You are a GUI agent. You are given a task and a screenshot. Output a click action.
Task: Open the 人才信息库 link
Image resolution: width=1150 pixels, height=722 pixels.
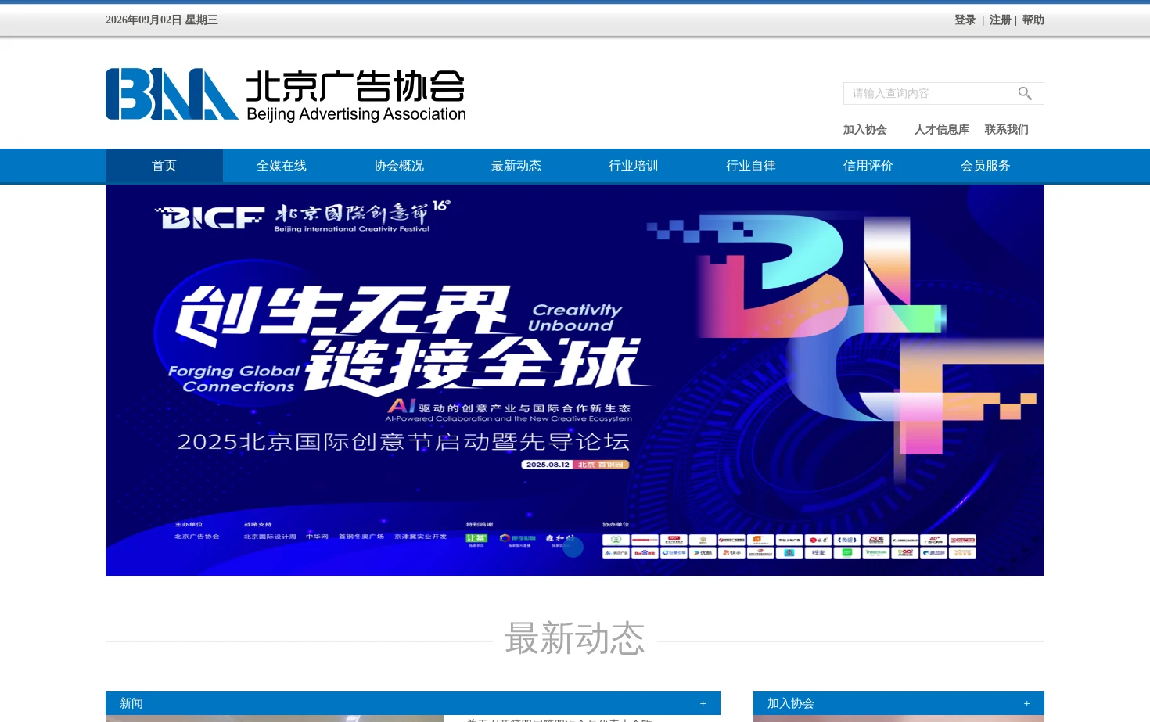coord(941,130)
